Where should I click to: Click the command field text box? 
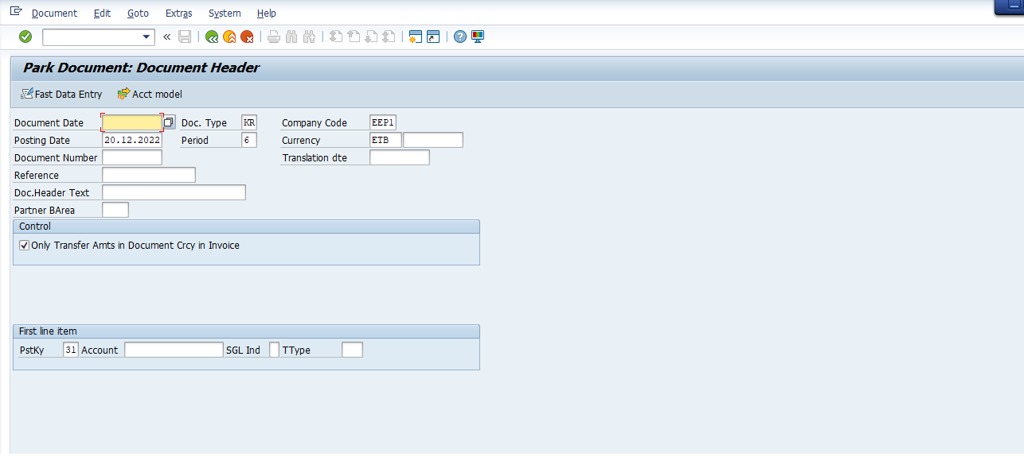click(x=92, y=37)
